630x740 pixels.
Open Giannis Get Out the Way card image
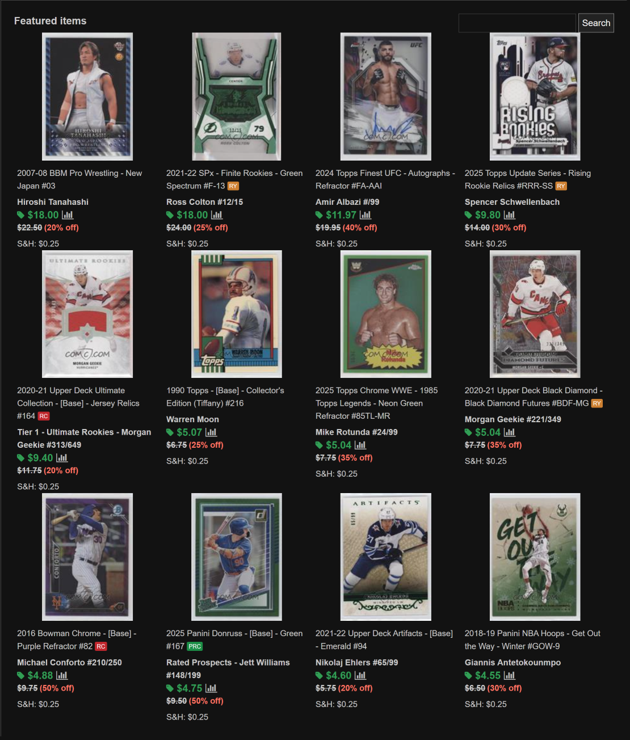pos(535,557)
